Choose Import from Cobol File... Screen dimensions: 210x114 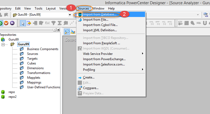click(111, 25)
